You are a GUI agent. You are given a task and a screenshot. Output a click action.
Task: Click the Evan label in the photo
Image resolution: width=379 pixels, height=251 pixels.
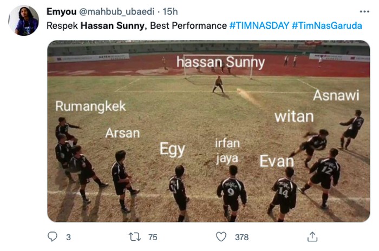(x=276, y=161)
